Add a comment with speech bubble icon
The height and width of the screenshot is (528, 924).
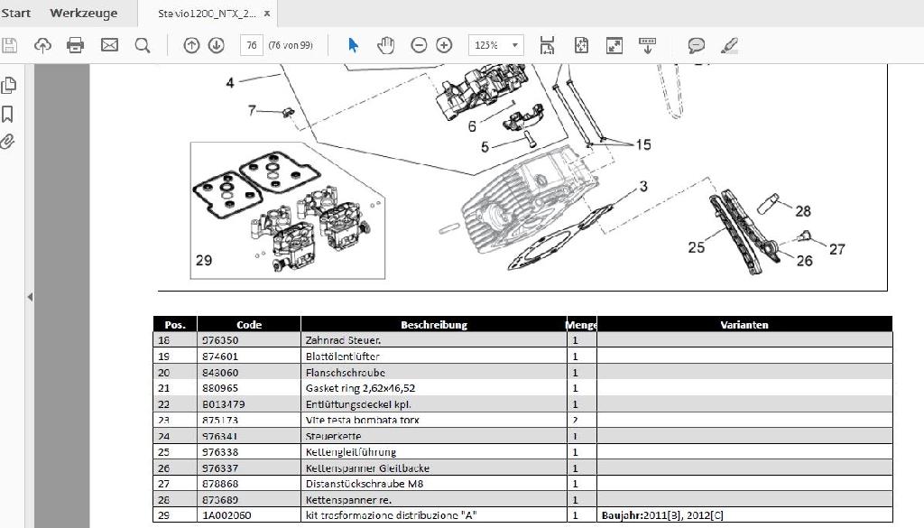pos(697,45)
